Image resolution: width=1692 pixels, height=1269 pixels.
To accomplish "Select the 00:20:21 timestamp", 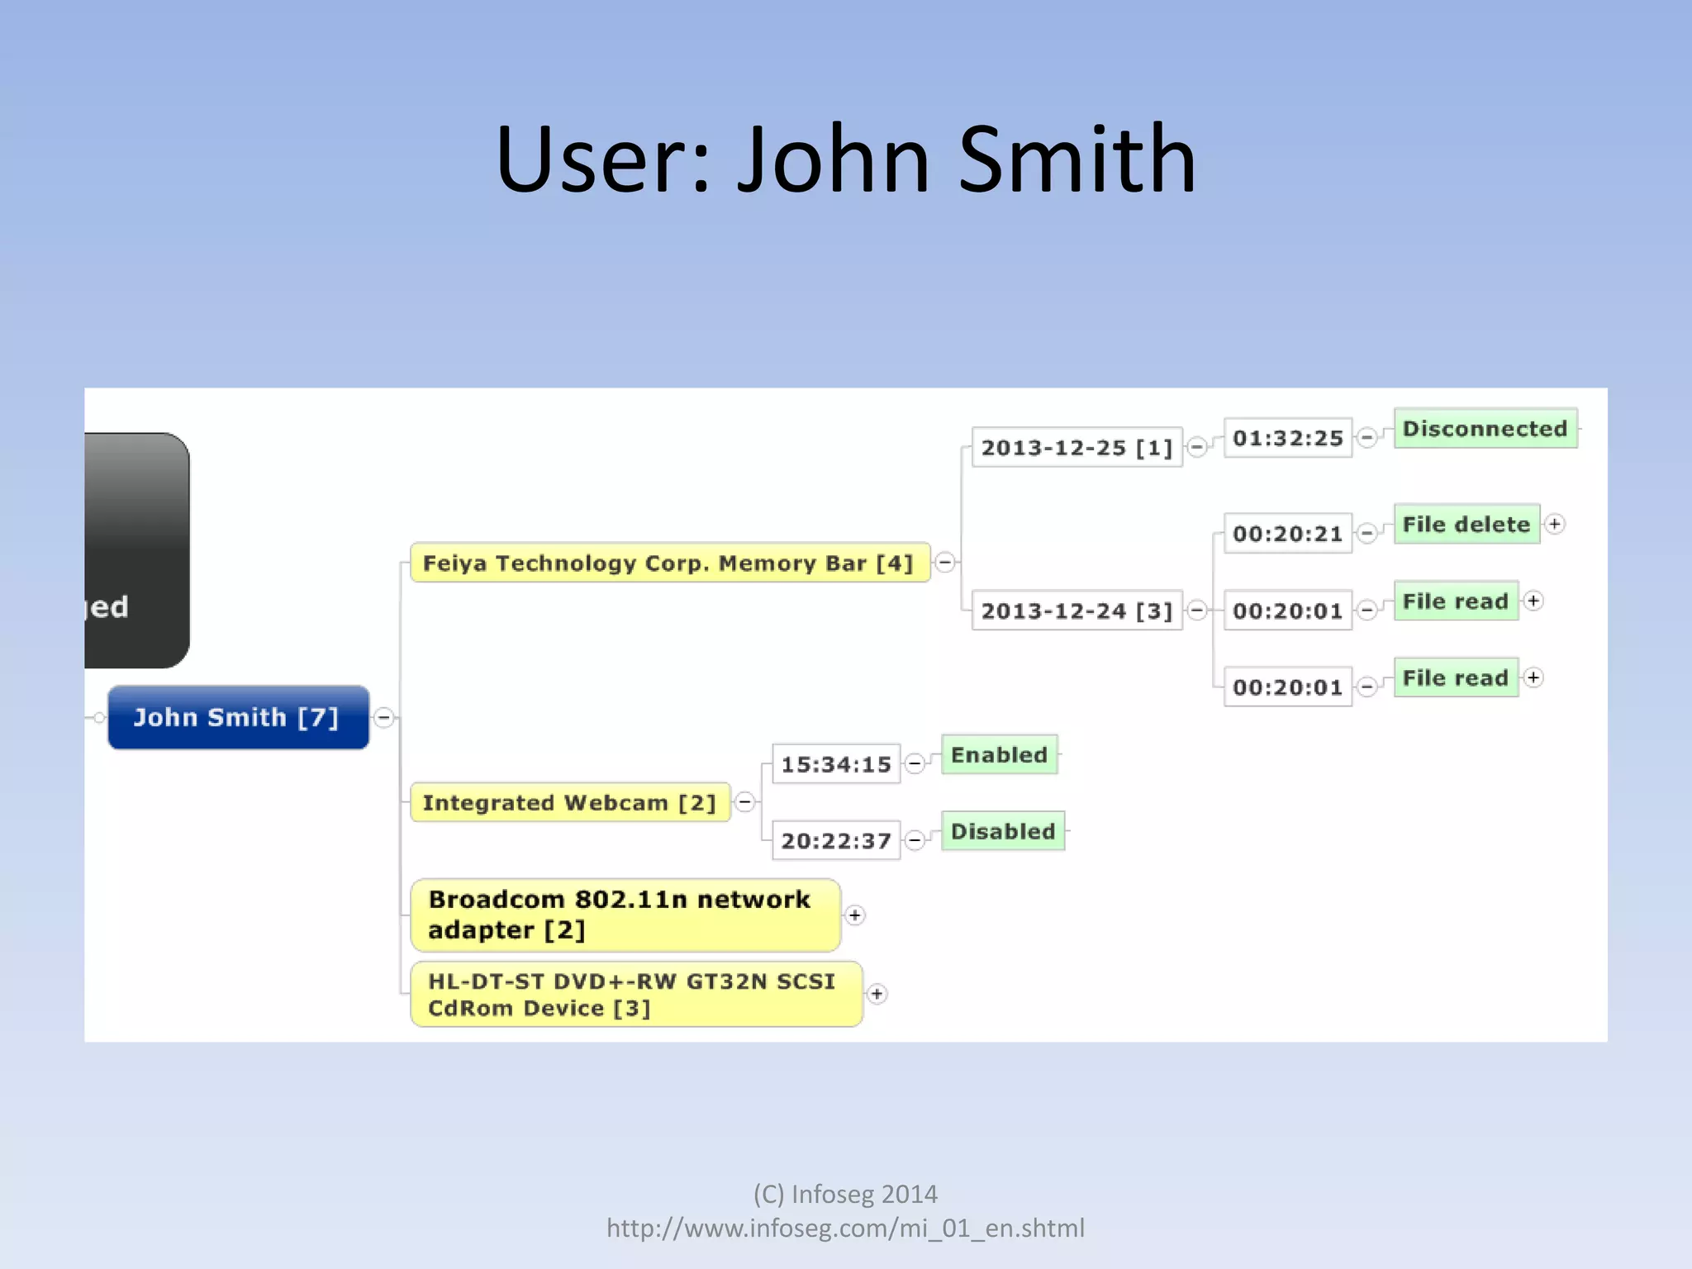I will point(1288,534).
